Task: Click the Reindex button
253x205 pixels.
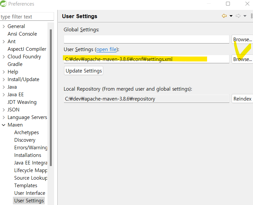Action: click(x=242, y=99)
